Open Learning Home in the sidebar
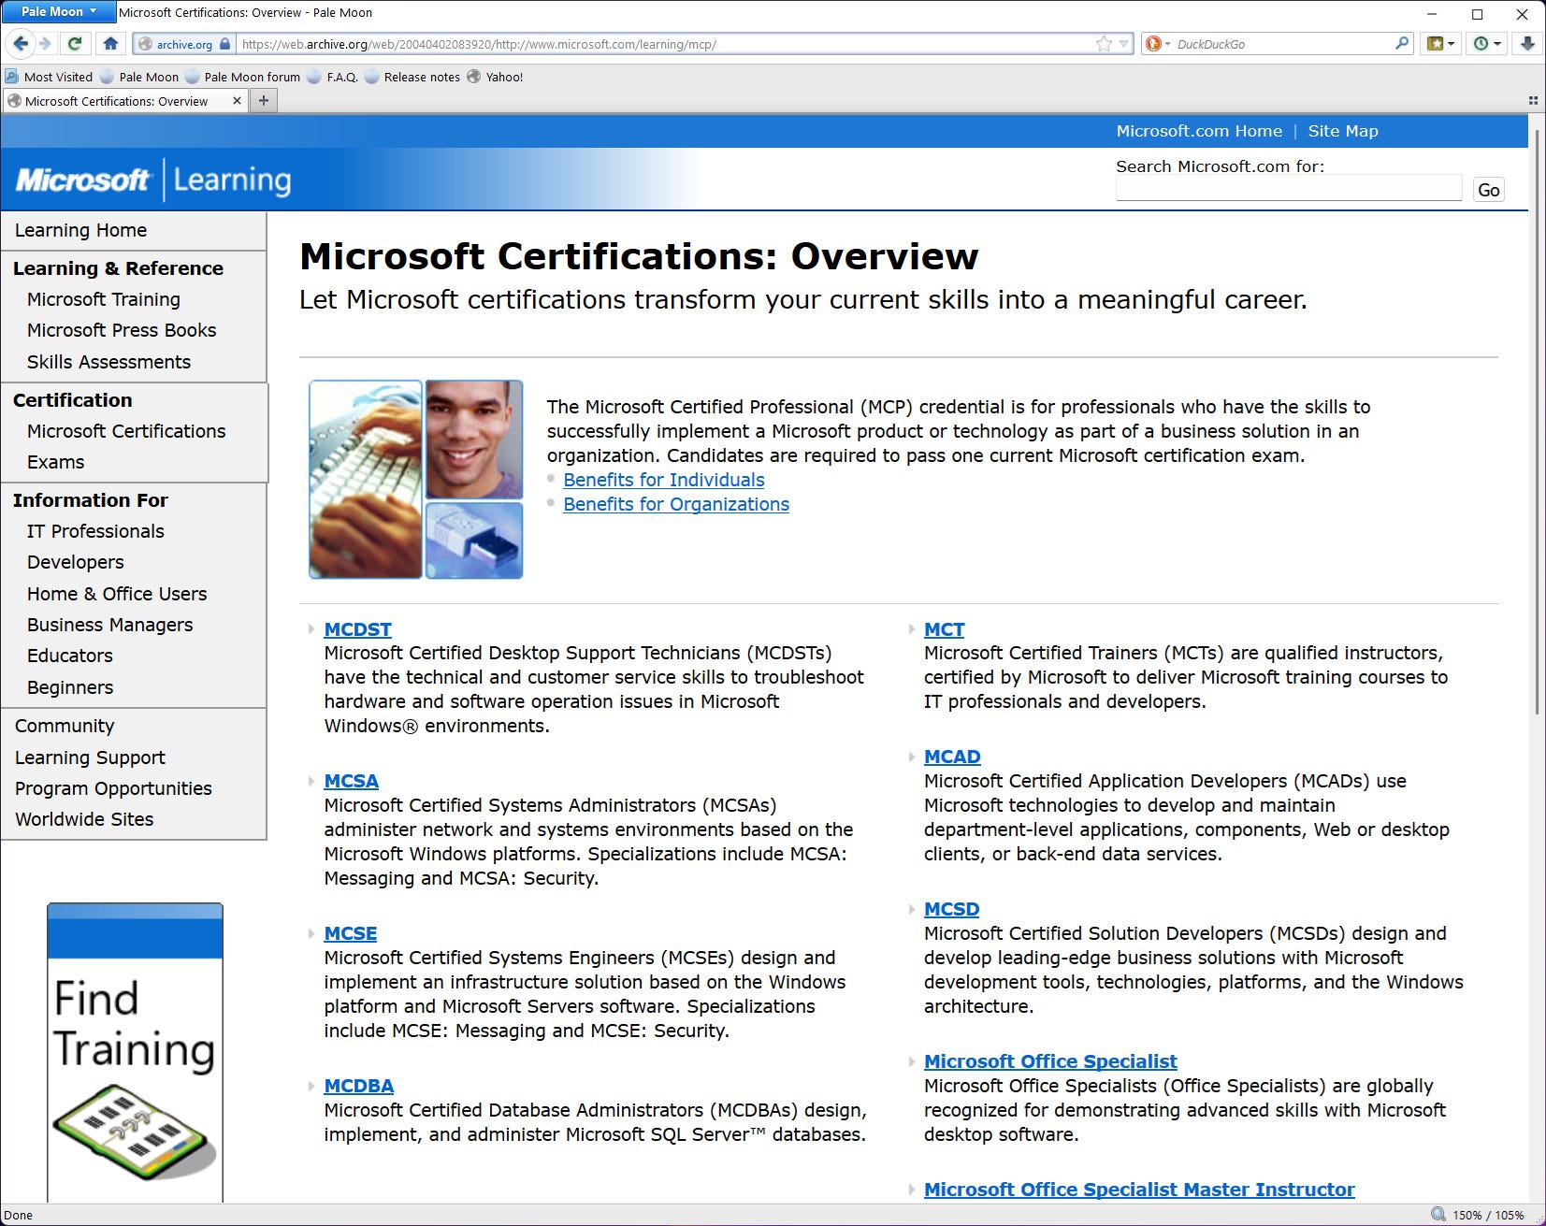Viewport: 1546px width, 1226px height. 80,230
